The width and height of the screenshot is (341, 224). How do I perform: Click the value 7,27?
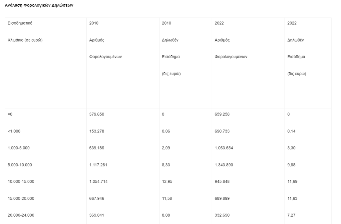tap(291, 215)
